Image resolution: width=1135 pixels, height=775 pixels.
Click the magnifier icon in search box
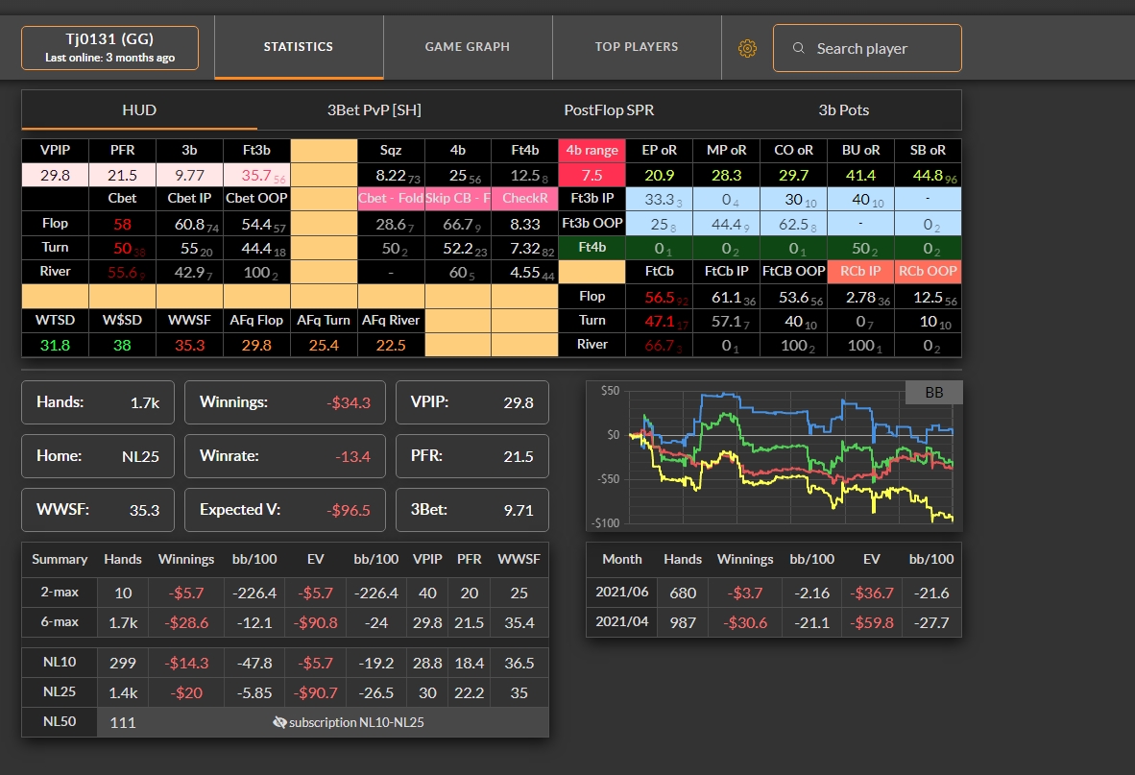pyautogui.click(x=798, y=48)
